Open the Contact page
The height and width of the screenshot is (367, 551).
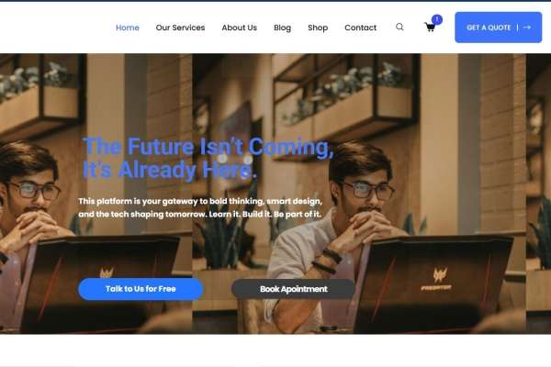(x=360, y=28)
